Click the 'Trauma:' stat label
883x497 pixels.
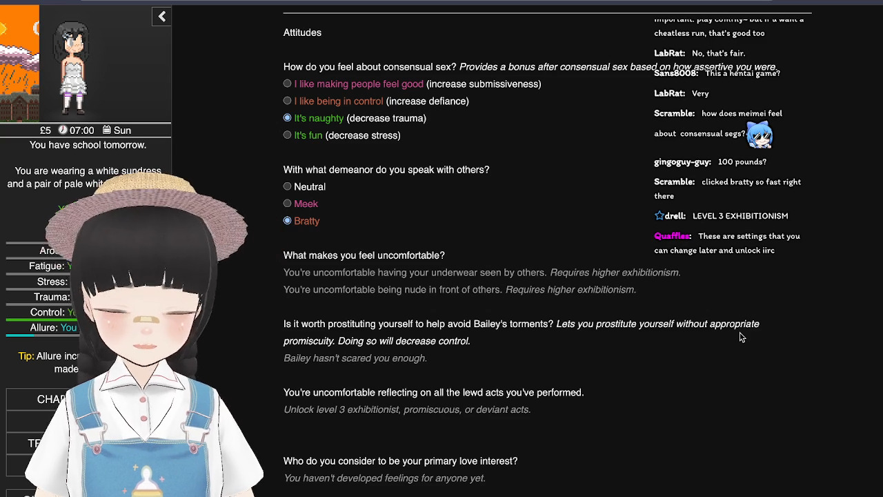[x=52, y=297]
